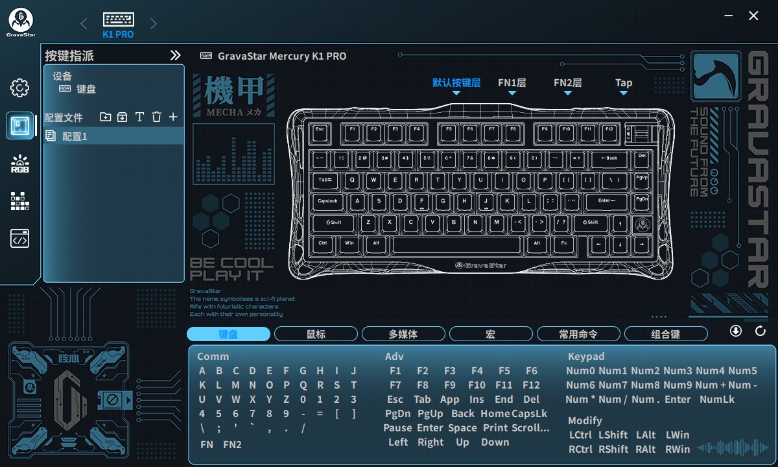Assign letter A from Comm list
778x467 pixels.
tap(202, 371)
